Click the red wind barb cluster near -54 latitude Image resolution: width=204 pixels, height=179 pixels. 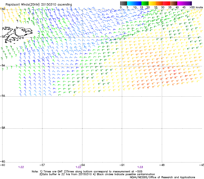[175, 71]
